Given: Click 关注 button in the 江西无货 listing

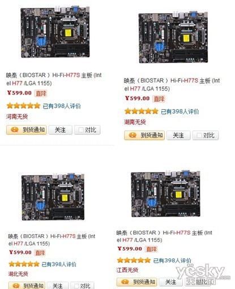Looking at the screenshot, I should pos(170,282).
